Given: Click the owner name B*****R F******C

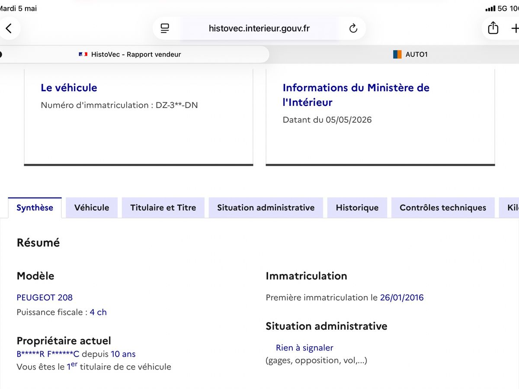Looking at the screenshot, I should 48,354.
